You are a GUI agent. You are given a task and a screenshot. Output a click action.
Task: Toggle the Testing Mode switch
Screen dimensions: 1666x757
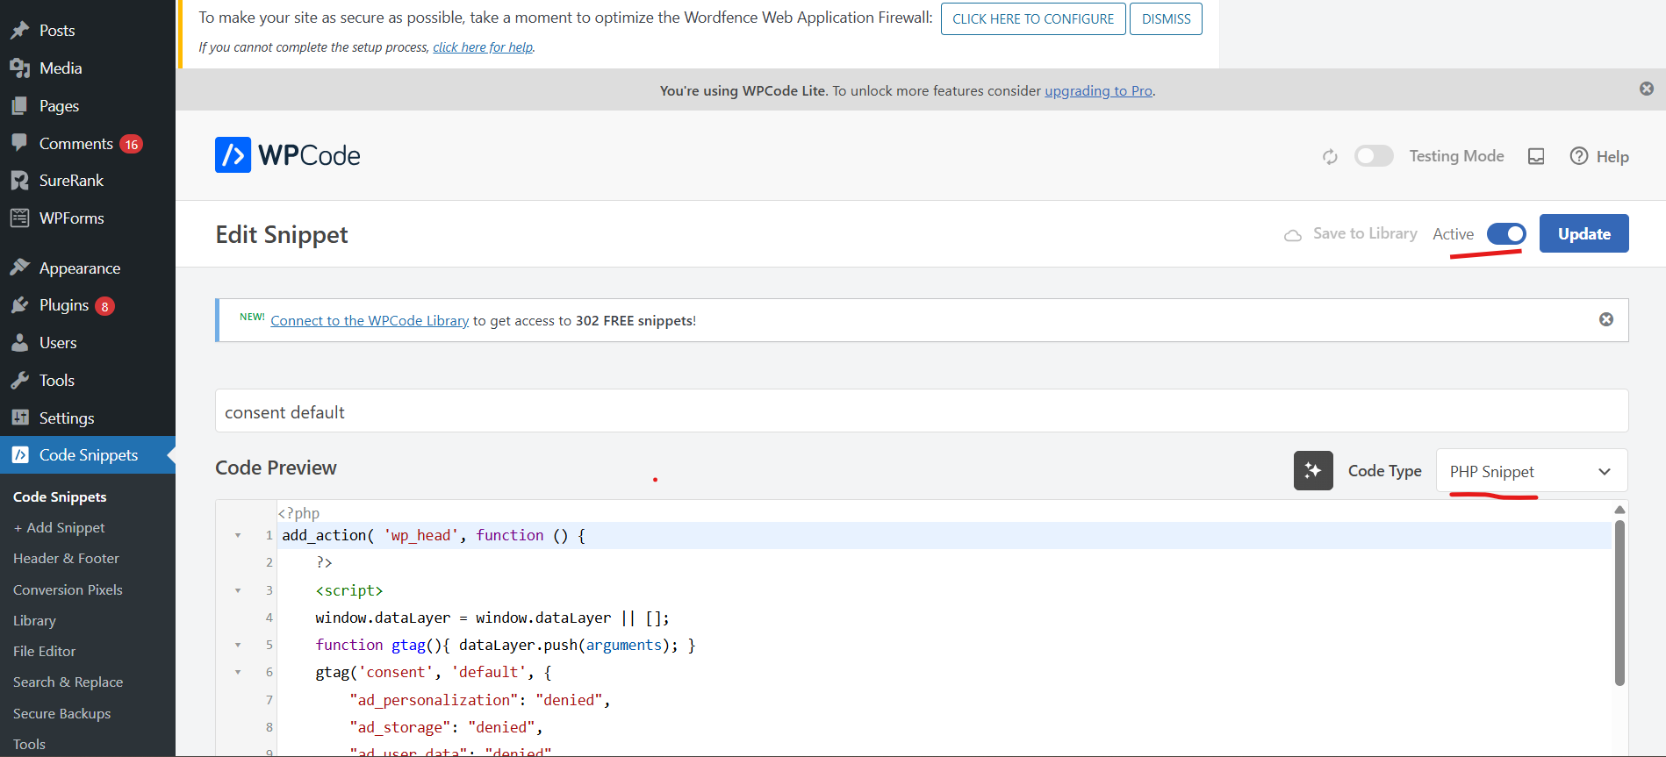coord(1374,156)
